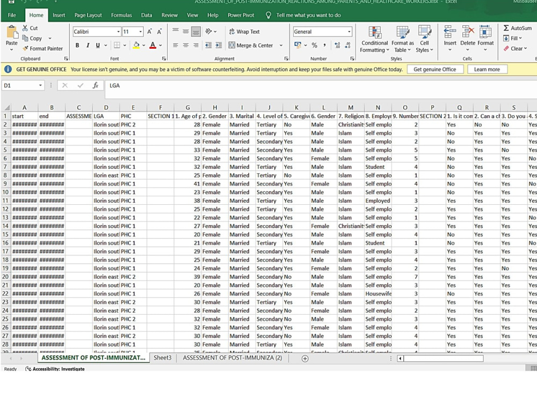Click the Learn more button
This screenshot has width=537, height=402.
tap(487, 69)
